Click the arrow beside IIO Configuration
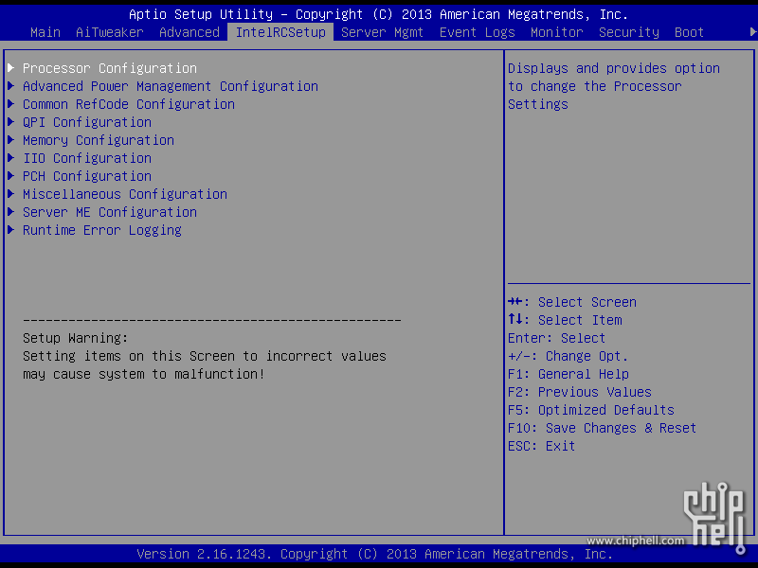 coord(11,158)
